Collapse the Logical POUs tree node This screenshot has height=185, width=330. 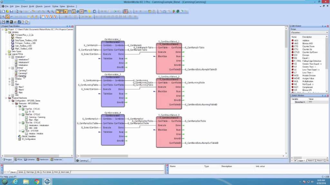6,54
